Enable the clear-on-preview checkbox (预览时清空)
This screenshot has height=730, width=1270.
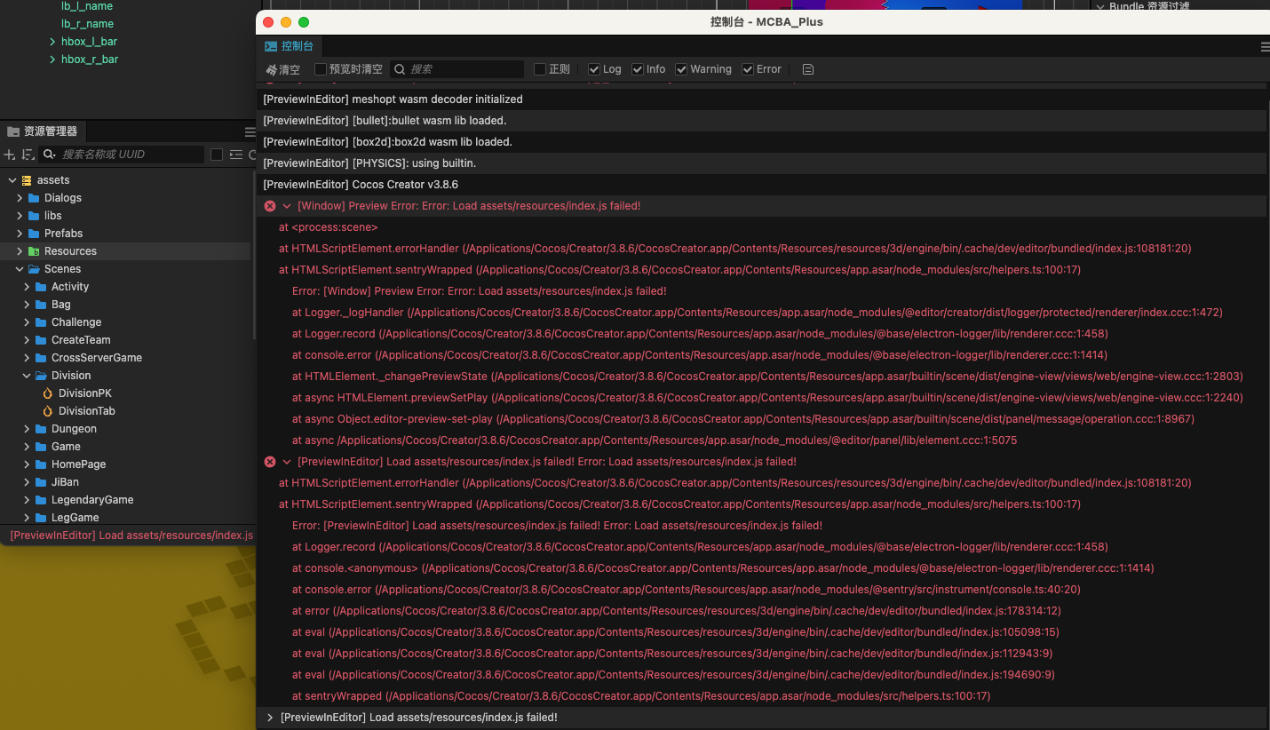(x=321, y=69)
